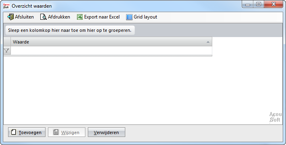Click the document icon on Wijzigen
286x145 pixels.
(x=56, y=132)
